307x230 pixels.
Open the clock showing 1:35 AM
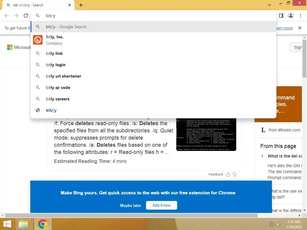(x=294, y=224)
